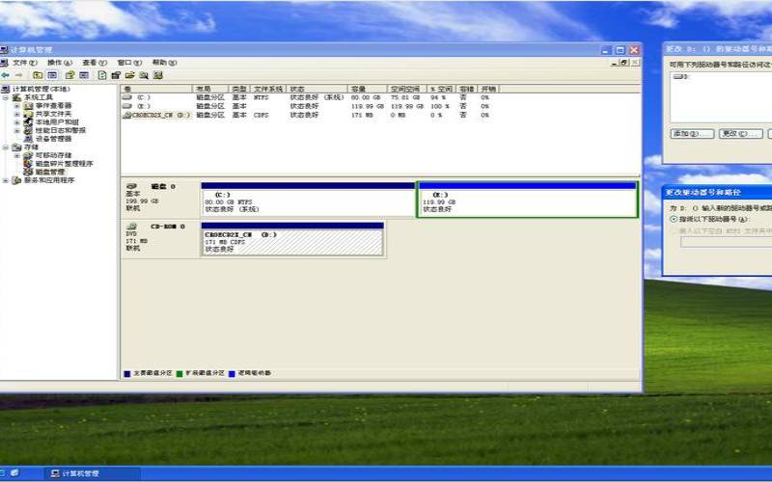Click the 本地用户和组 icon in the tree

pyautogui.click(x=29, y=122)
